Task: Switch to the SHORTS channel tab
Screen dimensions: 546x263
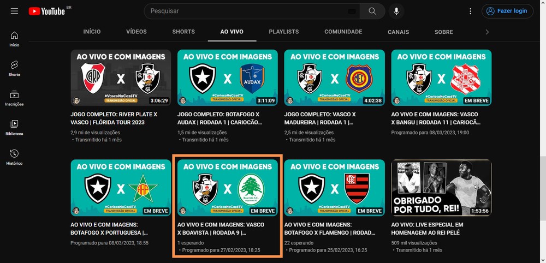Action: [x=183, y=32]
